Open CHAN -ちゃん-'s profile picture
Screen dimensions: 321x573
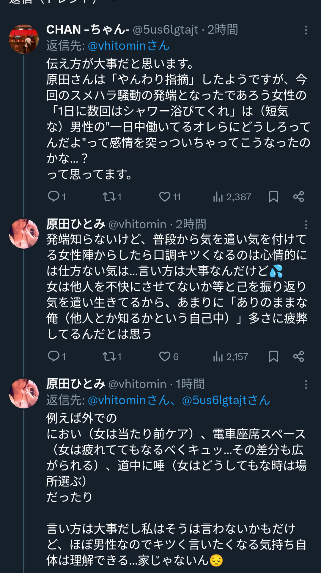click(24, 39)
